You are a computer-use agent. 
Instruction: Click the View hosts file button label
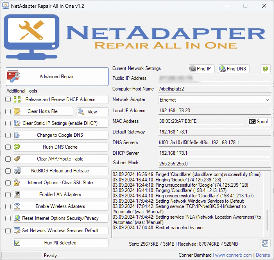tap(92, 112)
